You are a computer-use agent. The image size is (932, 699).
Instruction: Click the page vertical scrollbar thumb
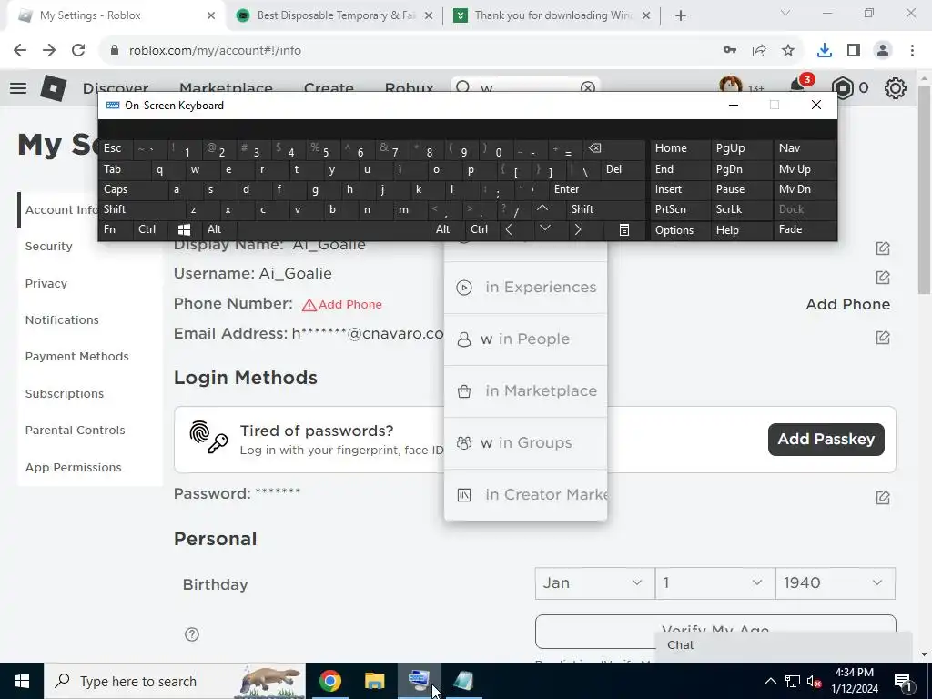coord(923,189)
